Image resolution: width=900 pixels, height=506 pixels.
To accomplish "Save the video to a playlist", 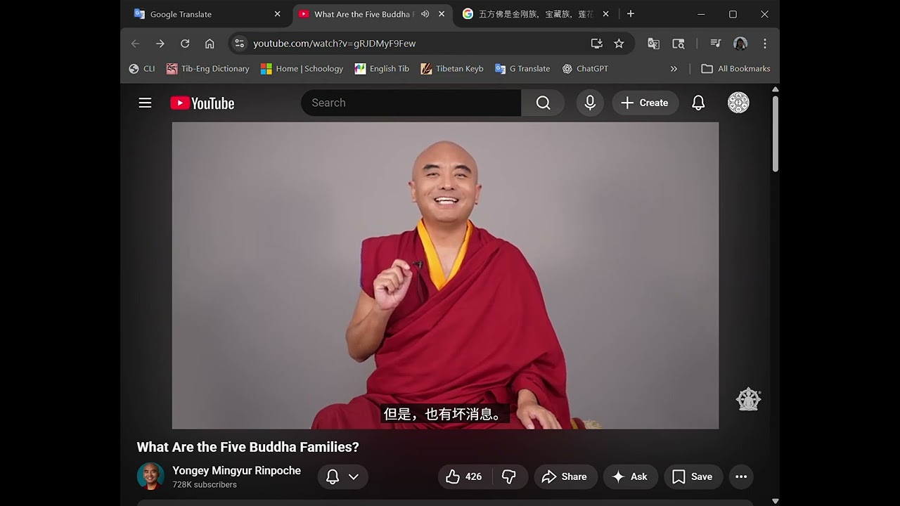I will pyautogui.click(x=693, y=476).
